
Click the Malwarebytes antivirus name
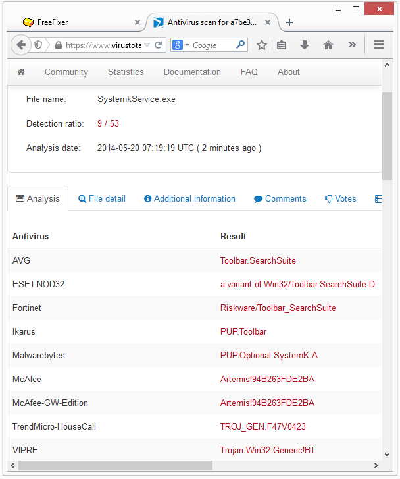click(39, 356)
